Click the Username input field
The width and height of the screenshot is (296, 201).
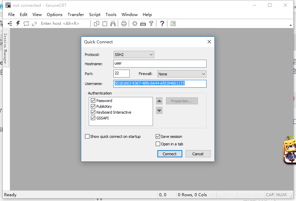pyautogui.click(x=160, y=84)
